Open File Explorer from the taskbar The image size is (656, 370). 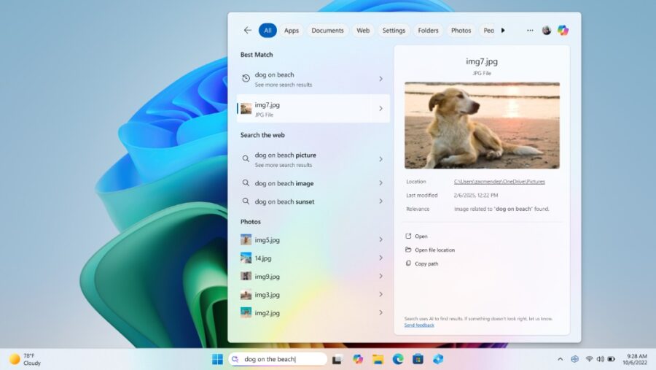click(378, 359)
